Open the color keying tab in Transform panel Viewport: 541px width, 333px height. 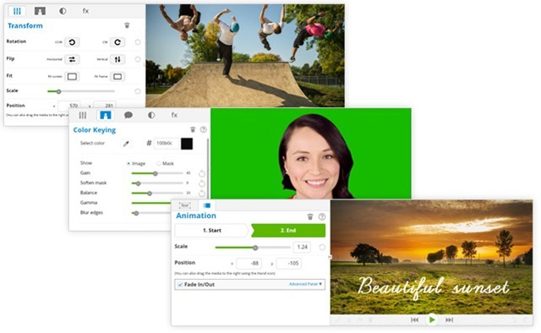click(x=40, y=11)
